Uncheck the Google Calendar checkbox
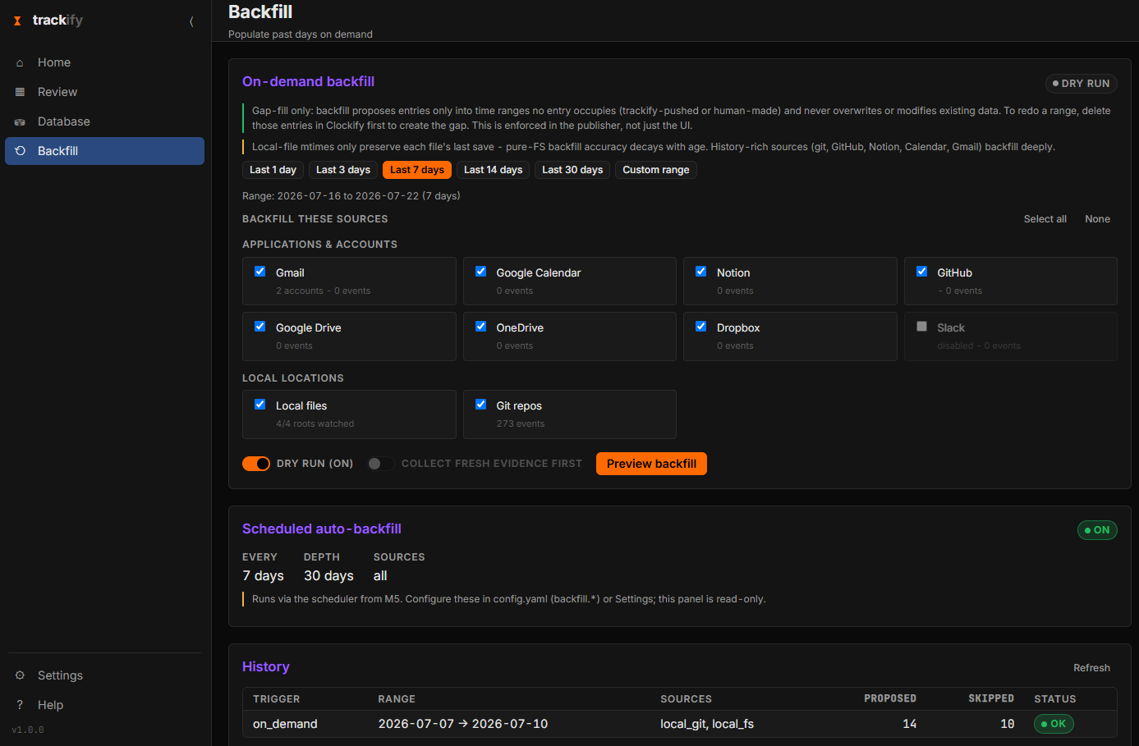The height and width of the screenshot is (746, 1139). tap(481, 272)
